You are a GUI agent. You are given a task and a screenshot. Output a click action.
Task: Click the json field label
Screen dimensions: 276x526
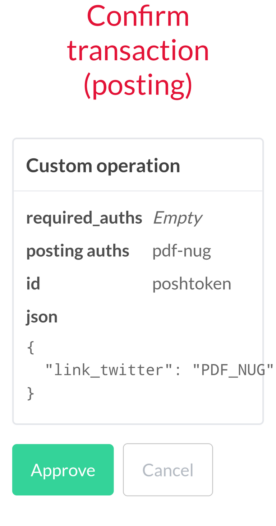42,317
